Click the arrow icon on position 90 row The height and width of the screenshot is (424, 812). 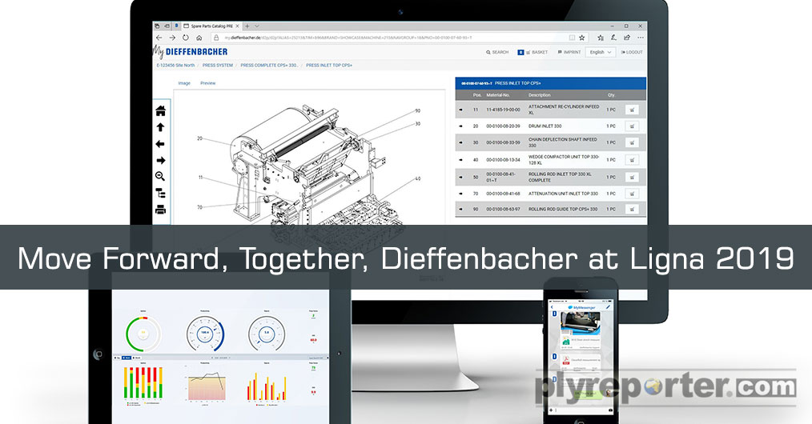point(461,210)
